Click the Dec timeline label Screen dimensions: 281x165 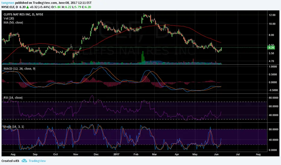[96, 154]
